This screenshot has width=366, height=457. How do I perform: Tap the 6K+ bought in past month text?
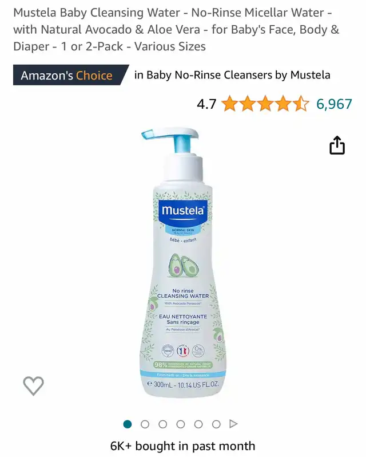point(182,446)
